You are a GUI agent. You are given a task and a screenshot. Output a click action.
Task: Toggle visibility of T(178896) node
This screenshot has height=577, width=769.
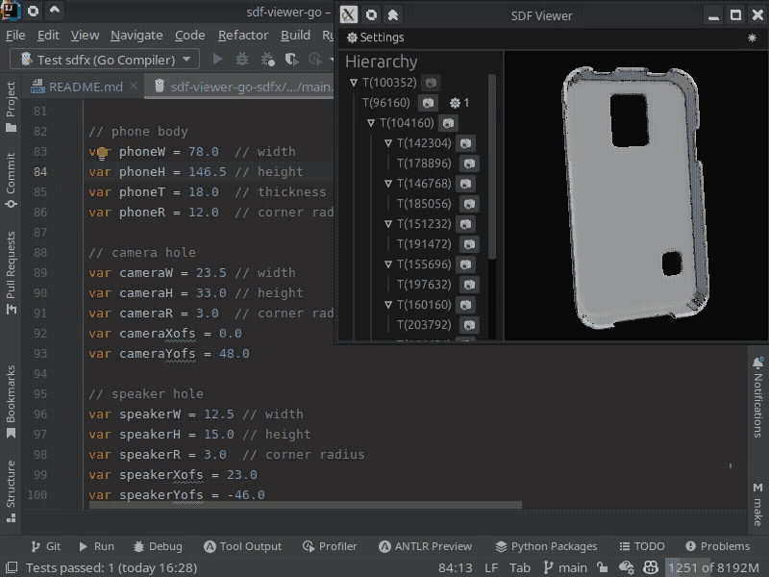click(x=469, y=163)
